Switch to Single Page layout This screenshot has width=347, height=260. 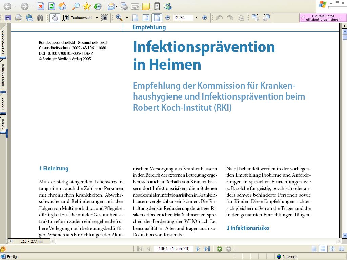pos(314,249)
